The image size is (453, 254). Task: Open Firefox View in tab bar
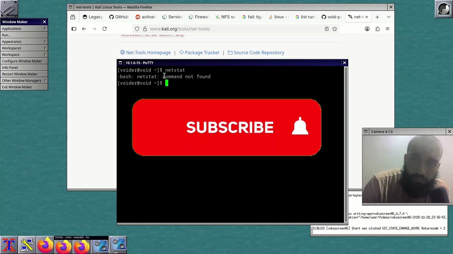(x=73, y=17)
